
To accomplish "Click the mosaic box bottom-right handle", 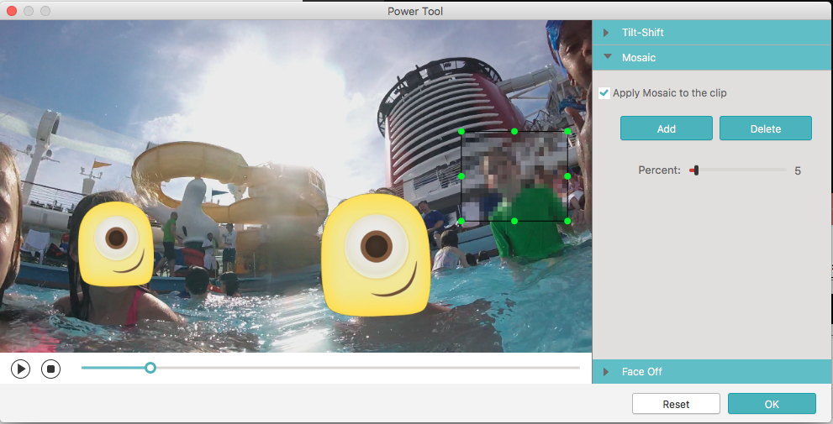I will (567, 221).
